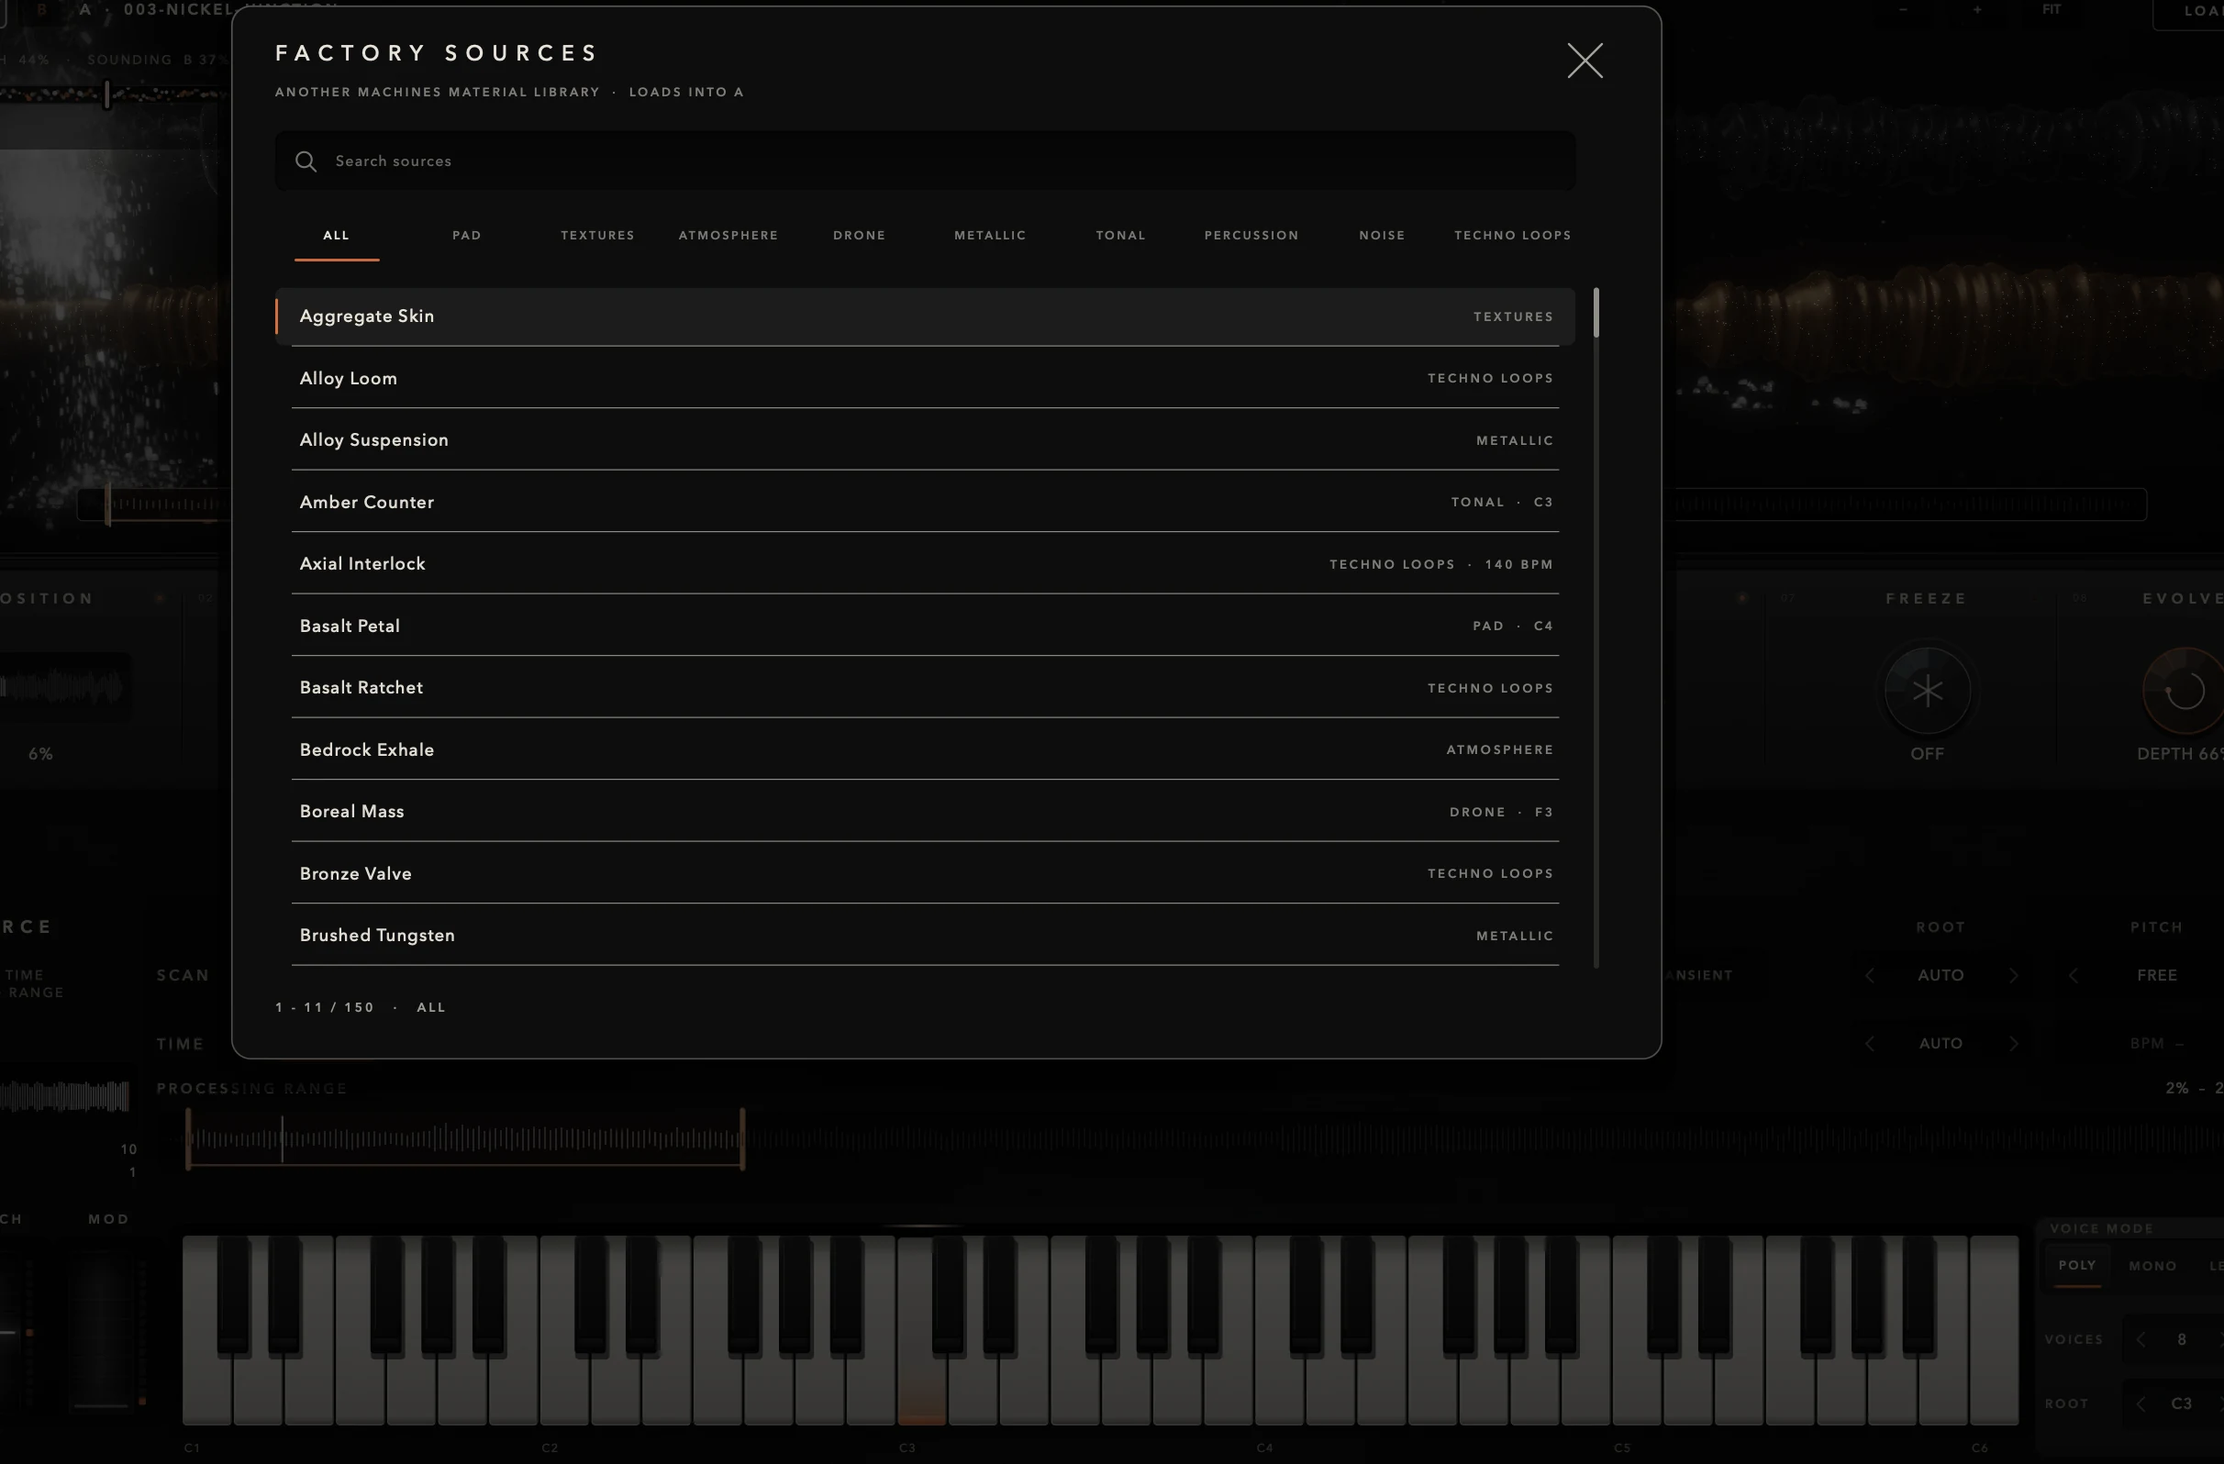Open the TEXTURES category tab
This screenshot has height=1464, width=2224.
[598, 236]
